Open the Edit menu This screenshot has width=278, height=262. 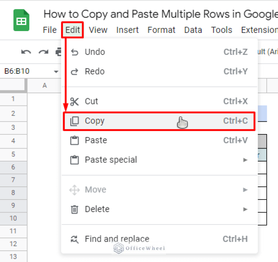pyautogui.click(x=72, y=30)
